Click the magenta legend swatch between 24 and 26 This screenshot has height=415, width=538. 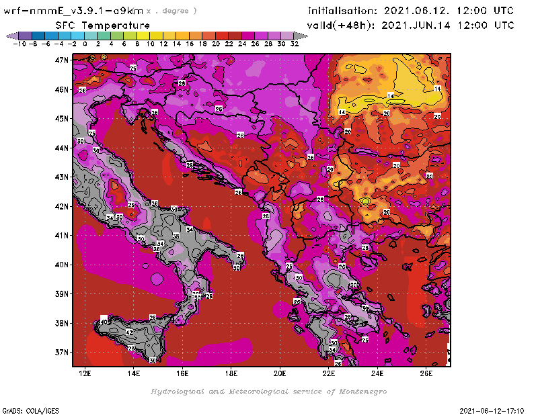248,36
